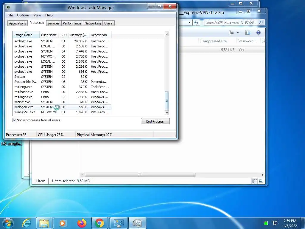Image resolution: width=305 pixels, height=229 pixels.
Task: Switch to details view icon in status bar
Action: (254, 181)
